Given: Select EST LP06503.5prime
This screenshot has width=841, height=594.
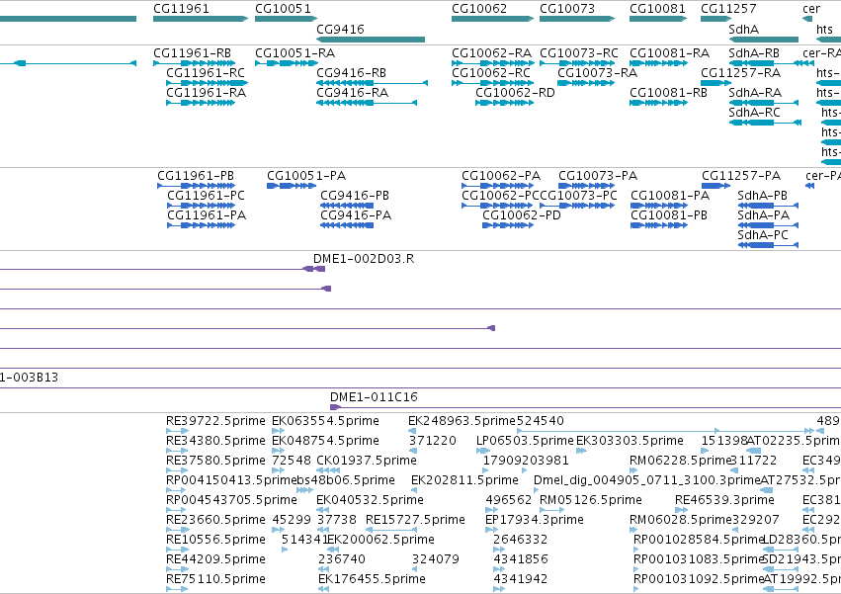Looking at the screenshot, I should pos(483,451).
